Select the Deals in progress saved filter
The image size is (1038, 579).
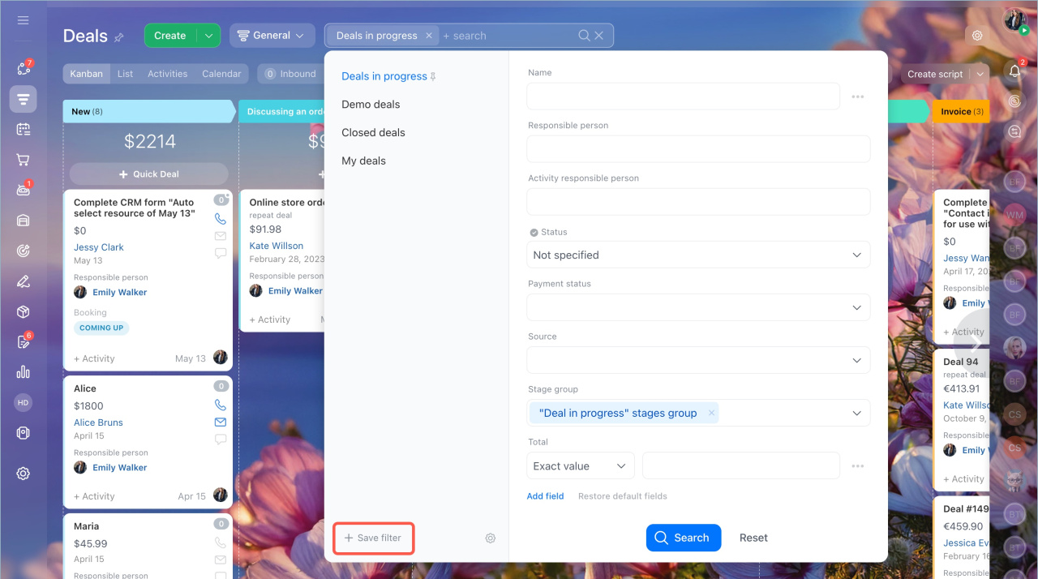[384, 76]
